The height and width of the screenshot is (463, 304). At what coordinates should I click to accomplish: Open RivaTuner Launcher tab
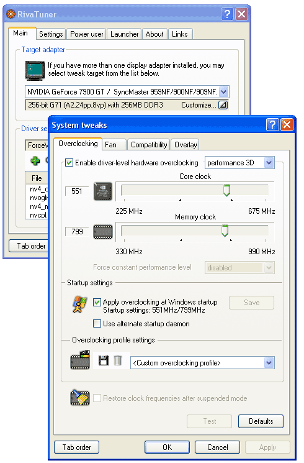[x=124, y=34]
